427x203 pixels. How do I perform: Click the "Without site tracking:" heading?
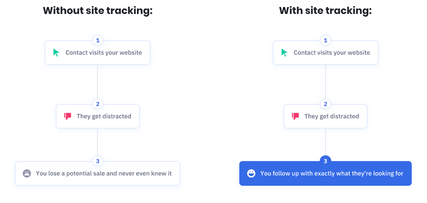(x=98, y=11)
